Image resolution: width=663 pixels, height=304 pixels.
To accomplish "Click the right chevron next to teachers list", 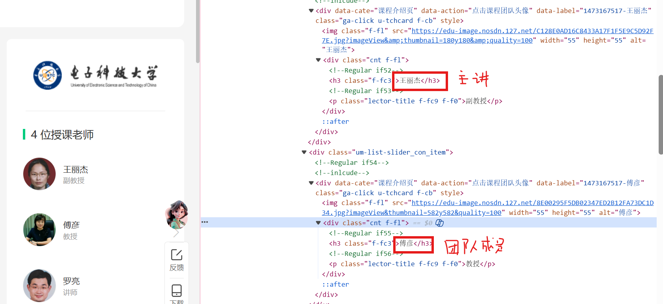I will click(x=176, y=233).
